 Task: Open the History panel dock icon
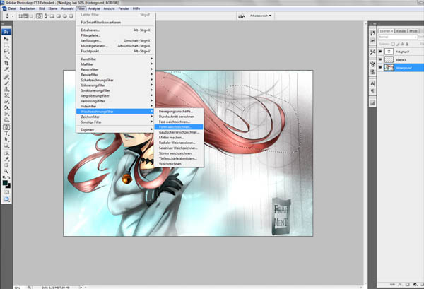click(372, 33)
